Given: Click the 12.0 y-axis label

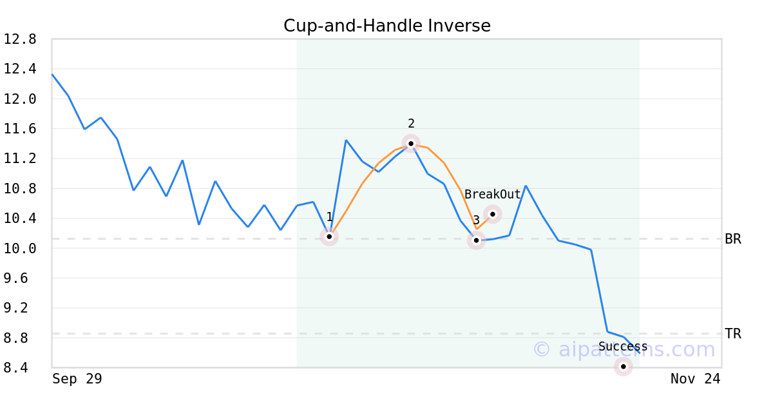Looking at the screenshot, I should pos(19,99).
